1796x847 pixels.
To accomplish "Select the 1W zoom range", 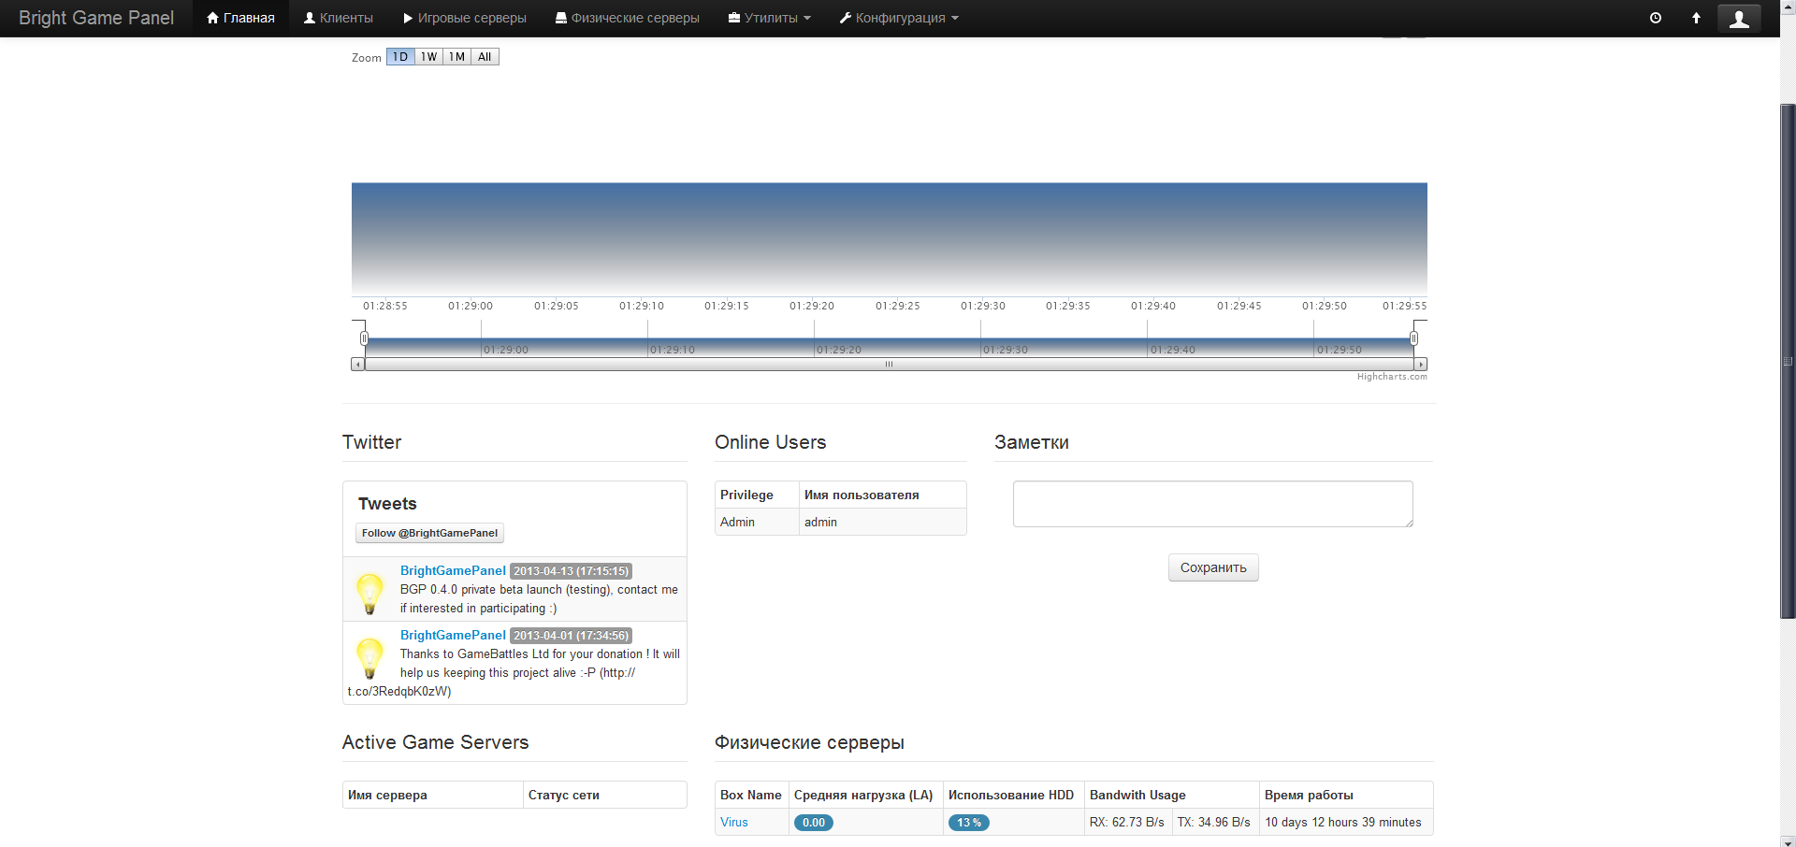I will coord(428,57).
